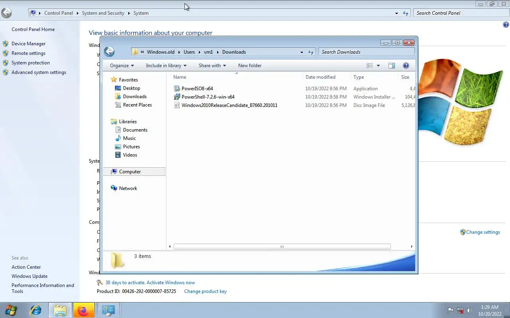Refresh the Downloads folder address bar

pyautogui.click(x=311, y=52)
